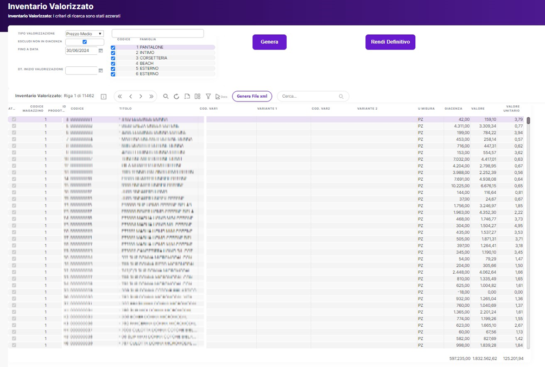Sort by the Titolo column header
The width and height of the screenshot is (545, 367).
(125, 109)
